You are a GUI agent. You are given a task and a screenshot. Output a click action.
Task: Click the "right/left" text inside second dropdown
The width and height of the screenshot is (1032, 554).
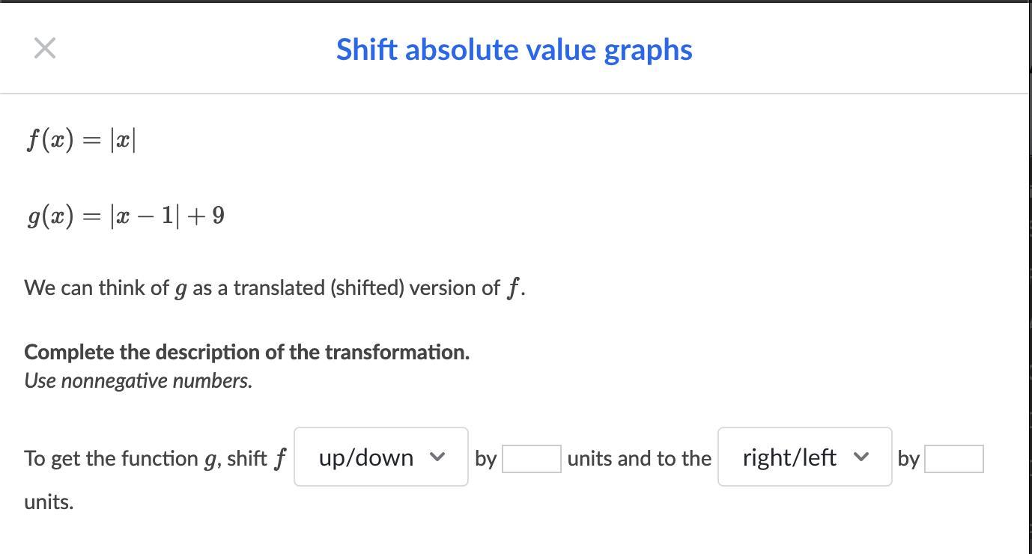[x=789, y=457]
